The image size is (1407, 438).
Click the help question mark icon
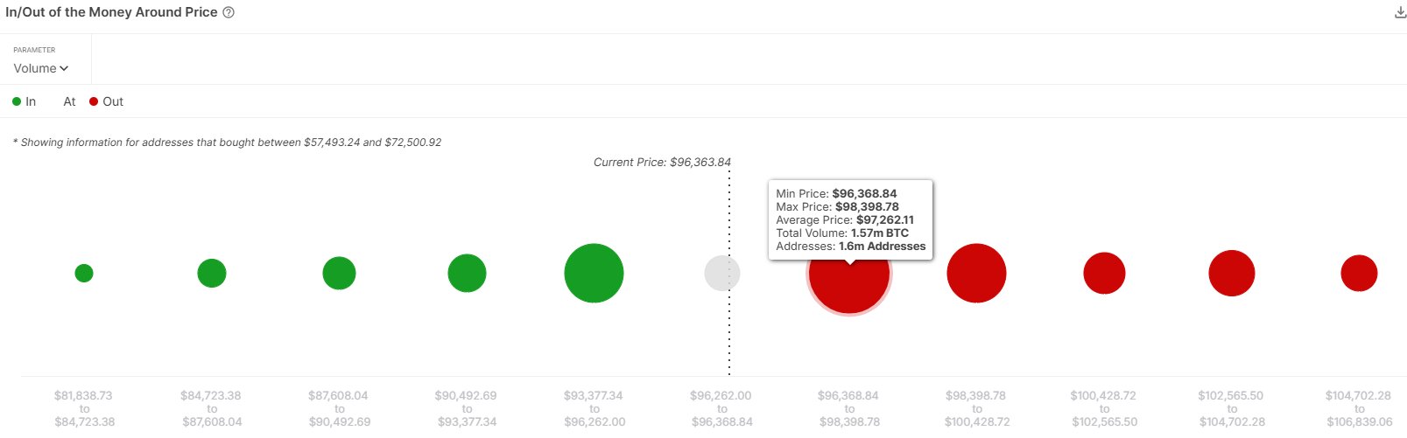click(x=229, y=13)
